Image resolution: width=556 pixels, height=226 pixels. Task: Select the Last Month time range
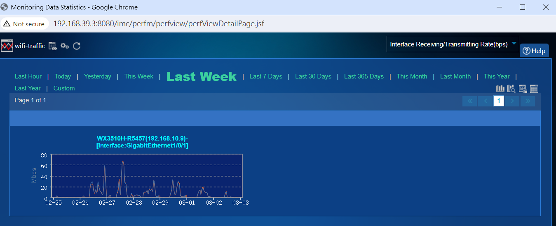[x=455, y=76]
